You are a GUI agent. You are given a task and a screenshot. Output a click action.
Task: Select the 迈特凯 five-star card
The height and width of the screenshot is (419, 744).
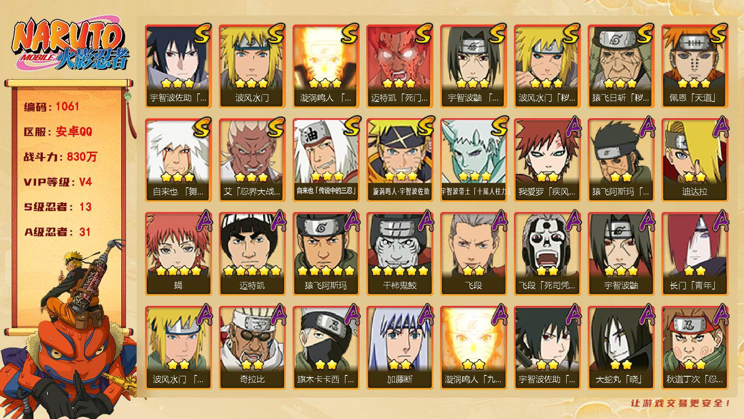click(252, 254)
